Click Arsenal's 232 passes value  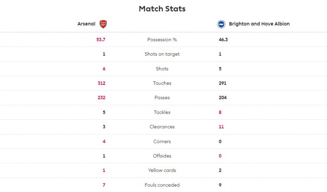101,98
